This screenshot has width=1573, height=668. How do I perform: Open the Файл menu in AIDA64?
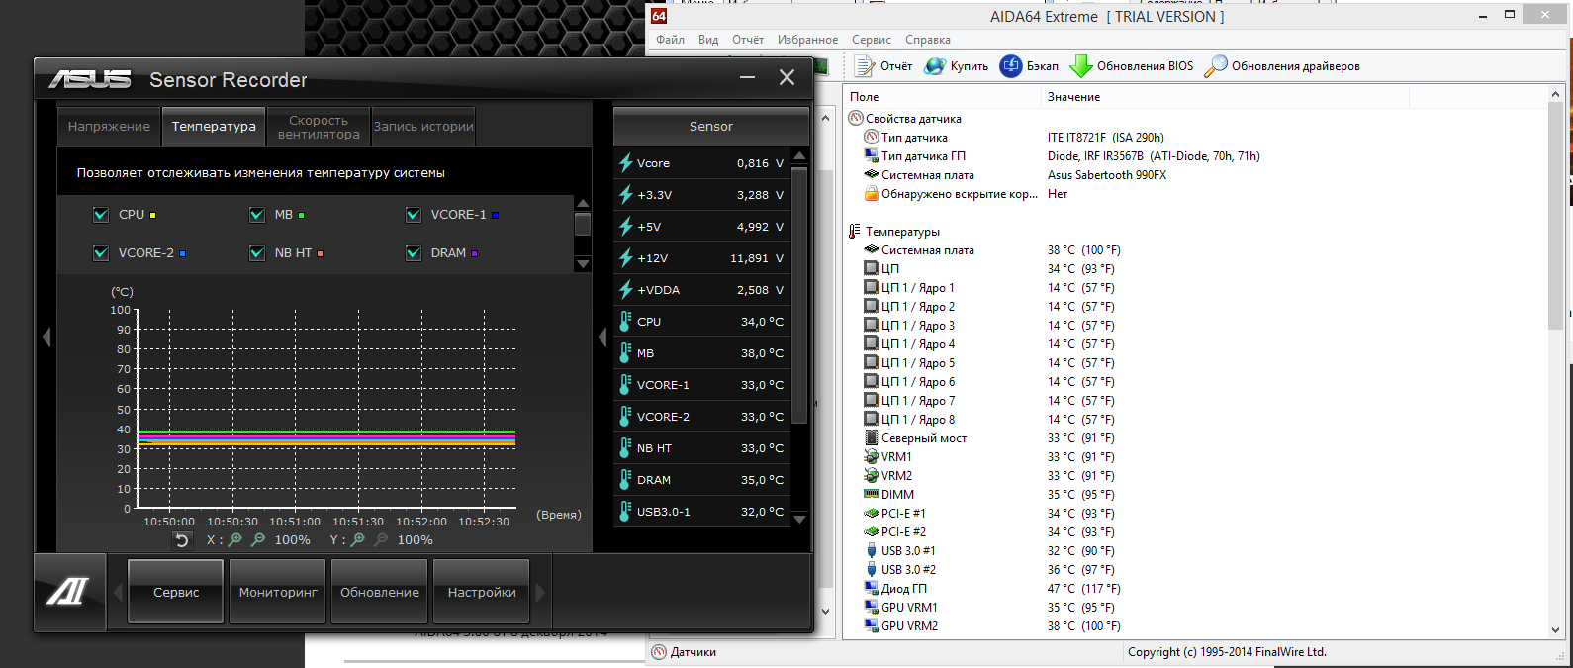(x=670, y=40)
